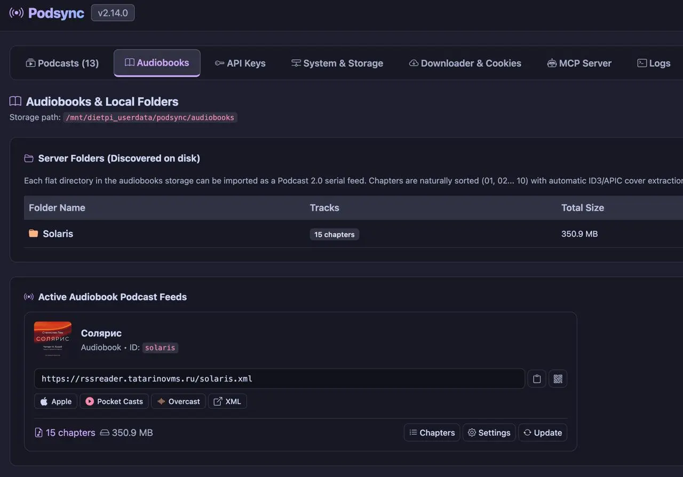Click the Folder Name column header
This screenshot has height=477, width=683.
tap(57, 208)
